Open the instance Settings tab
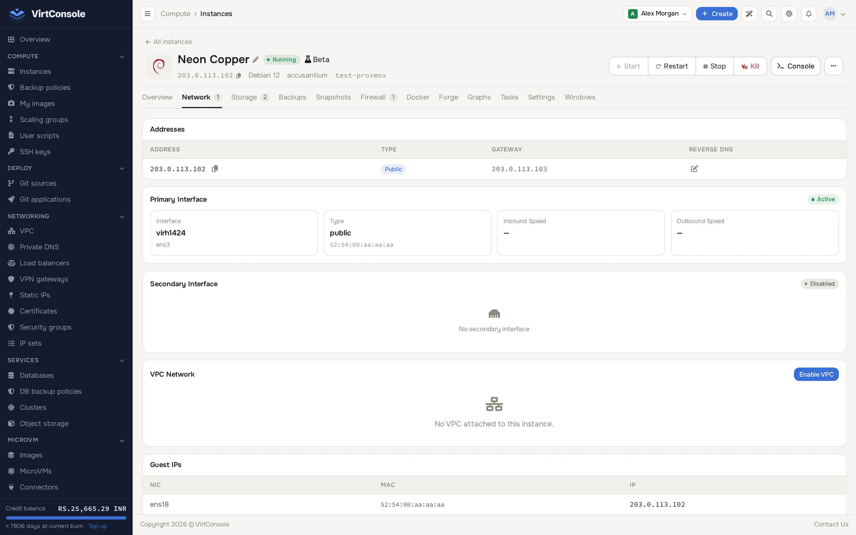Viewport: 856px width, 535px height. coord(541,97)
